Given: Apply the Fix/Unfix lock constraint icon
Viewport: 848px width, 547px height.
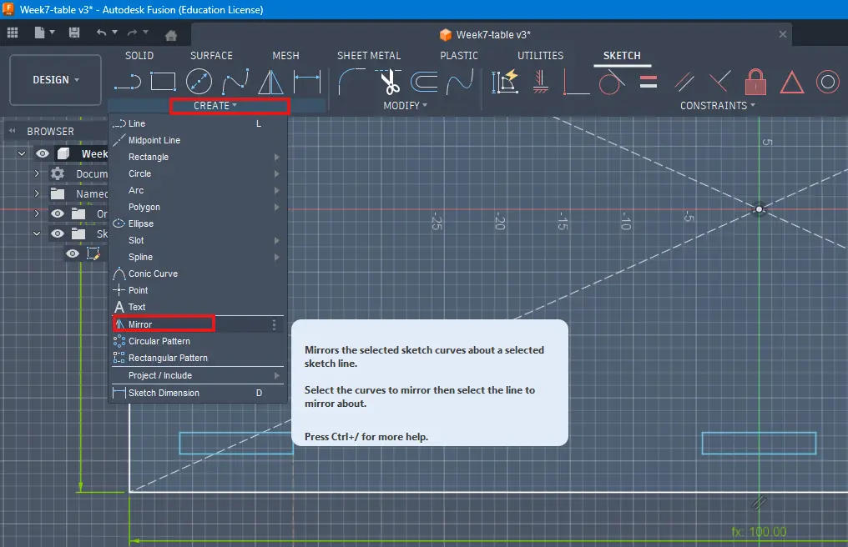Looking at the screenshot, I should 755,83.
